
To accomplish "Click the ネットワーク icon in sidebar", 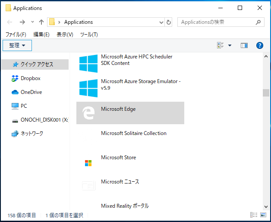I will (15, 134).
